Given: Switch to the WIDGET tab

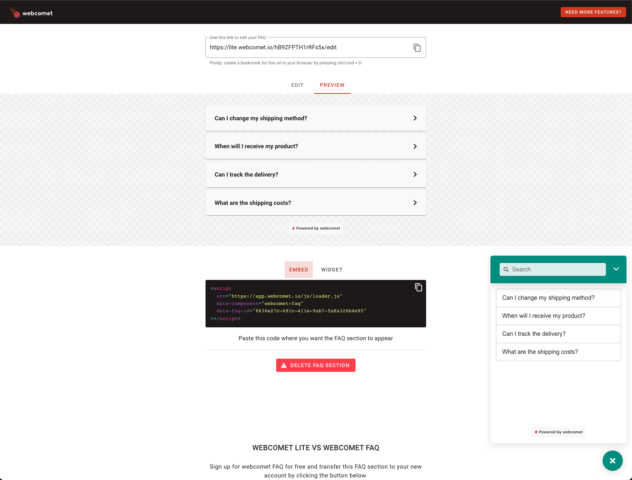Looking at the screenshot, I should tap(332, 270).
